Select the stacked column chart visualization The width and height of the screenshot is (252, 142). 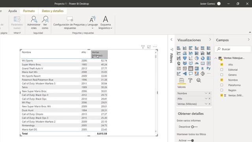(185, 48)
